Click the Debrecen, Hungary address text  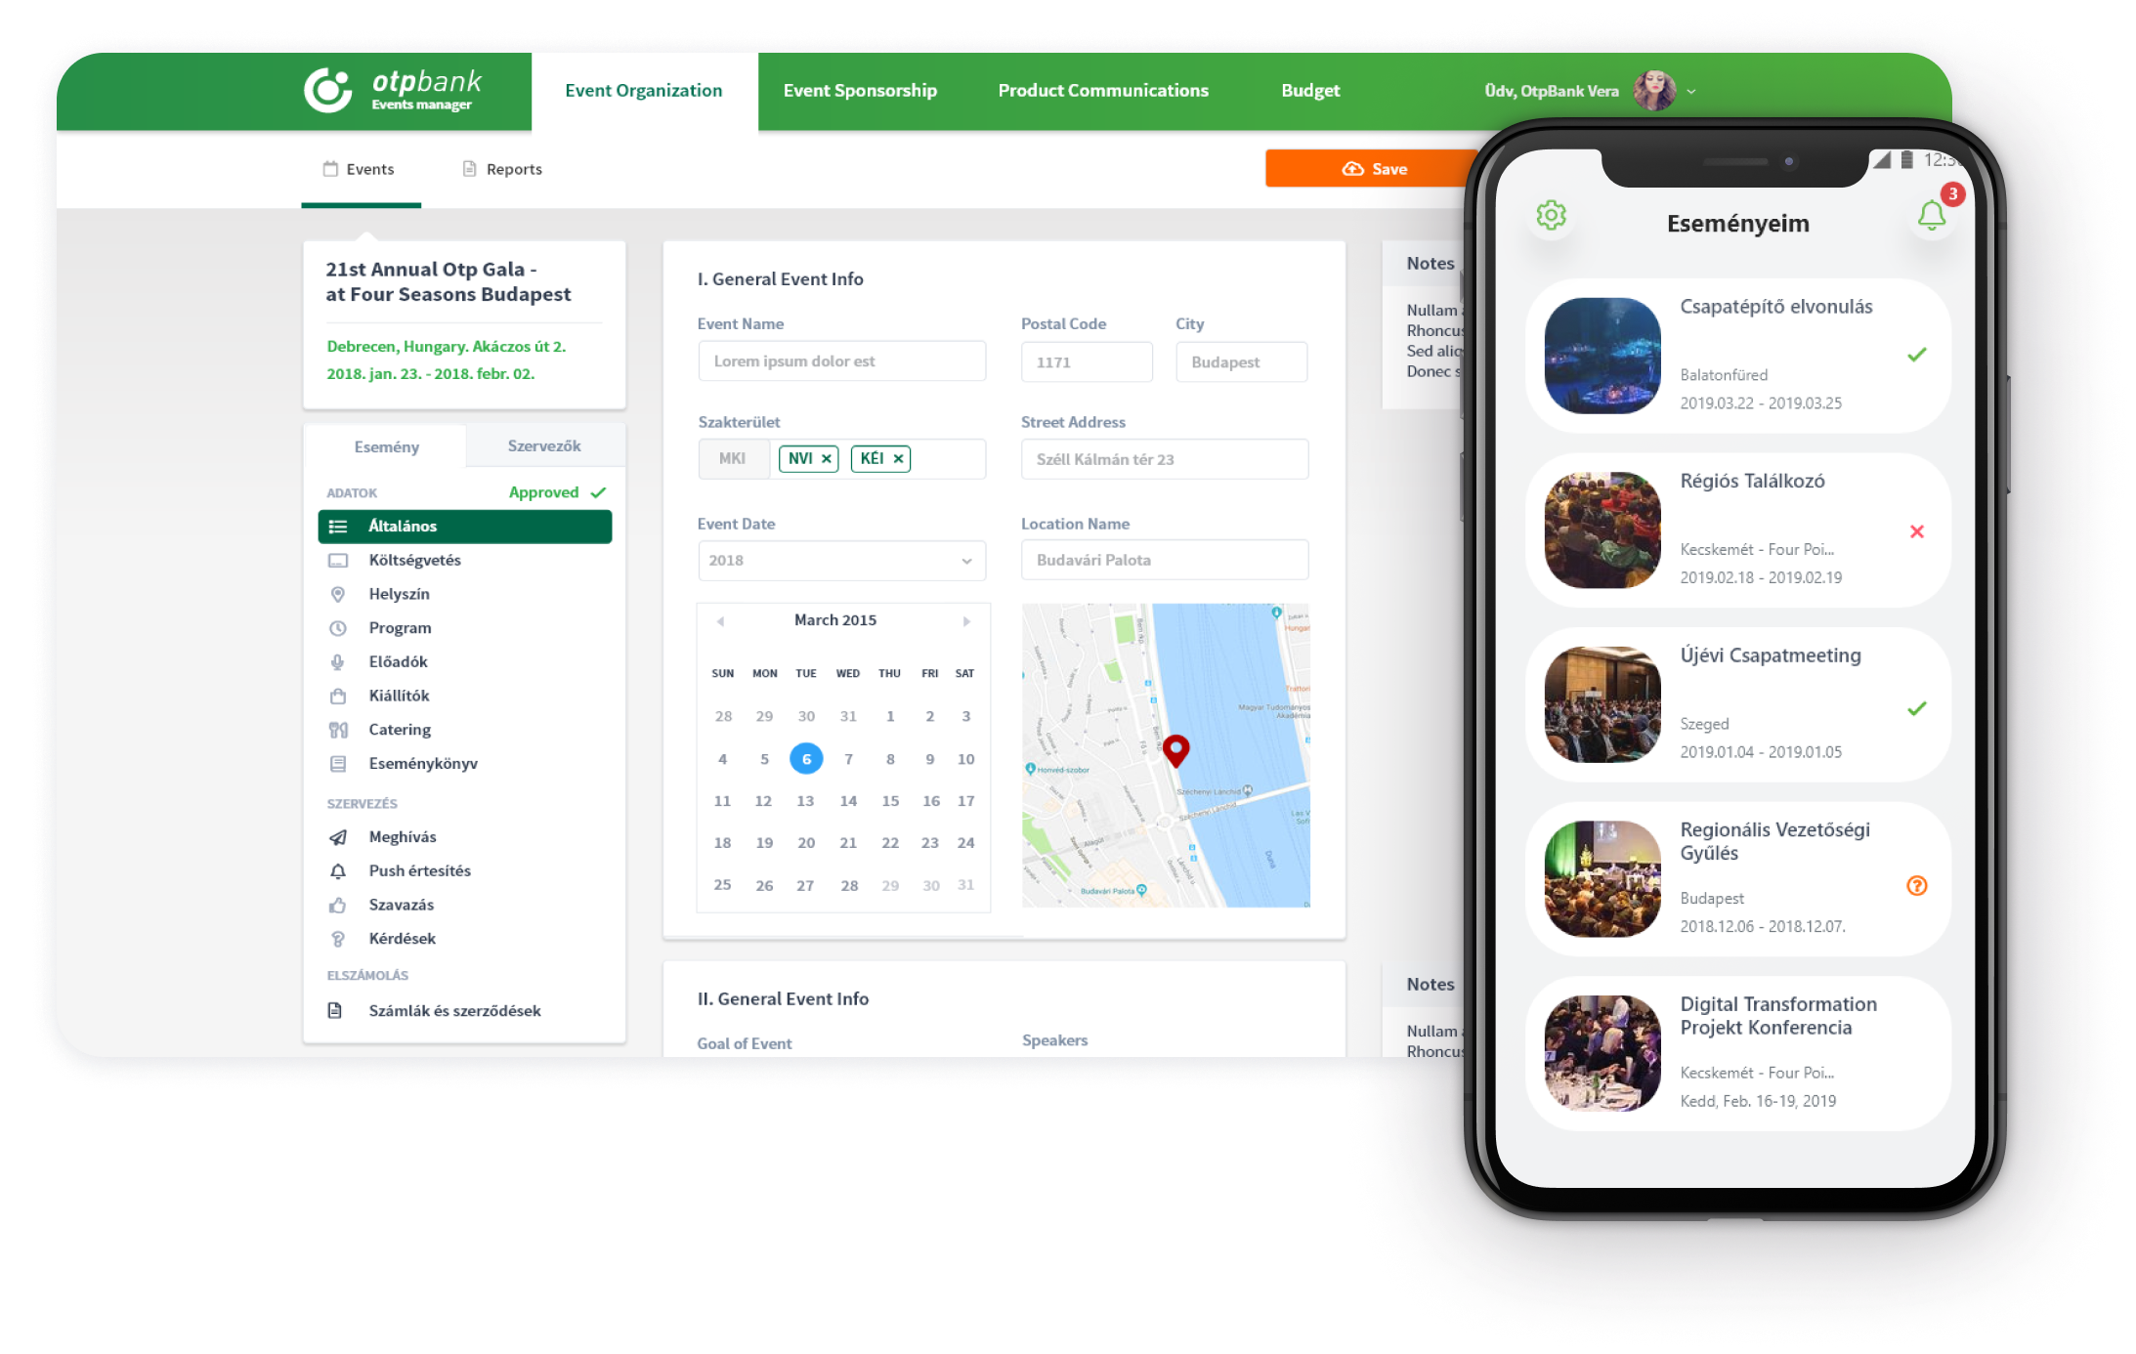click(x=446, y=347)
